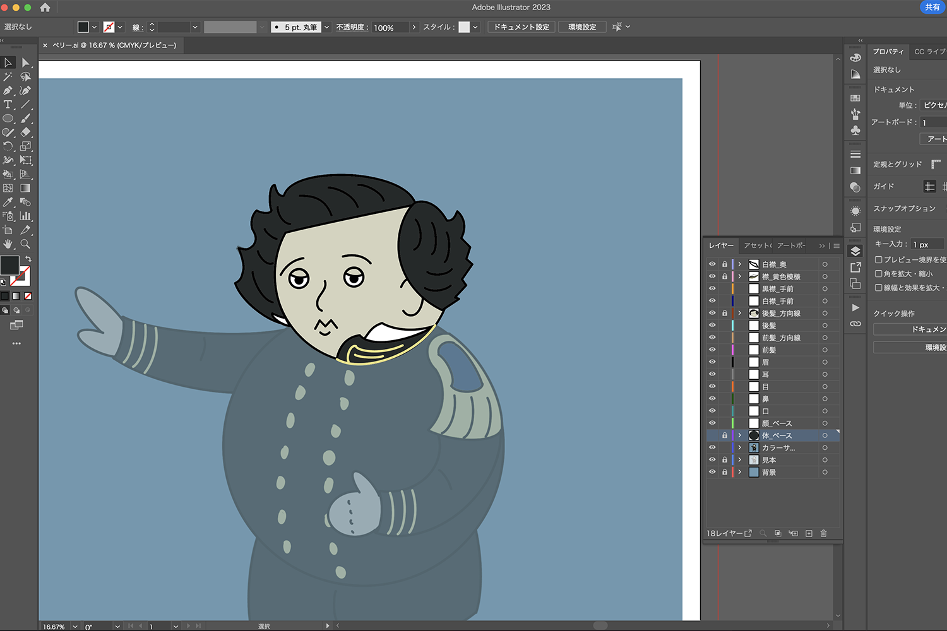Select the Paintbrush tool

point(25,118)
